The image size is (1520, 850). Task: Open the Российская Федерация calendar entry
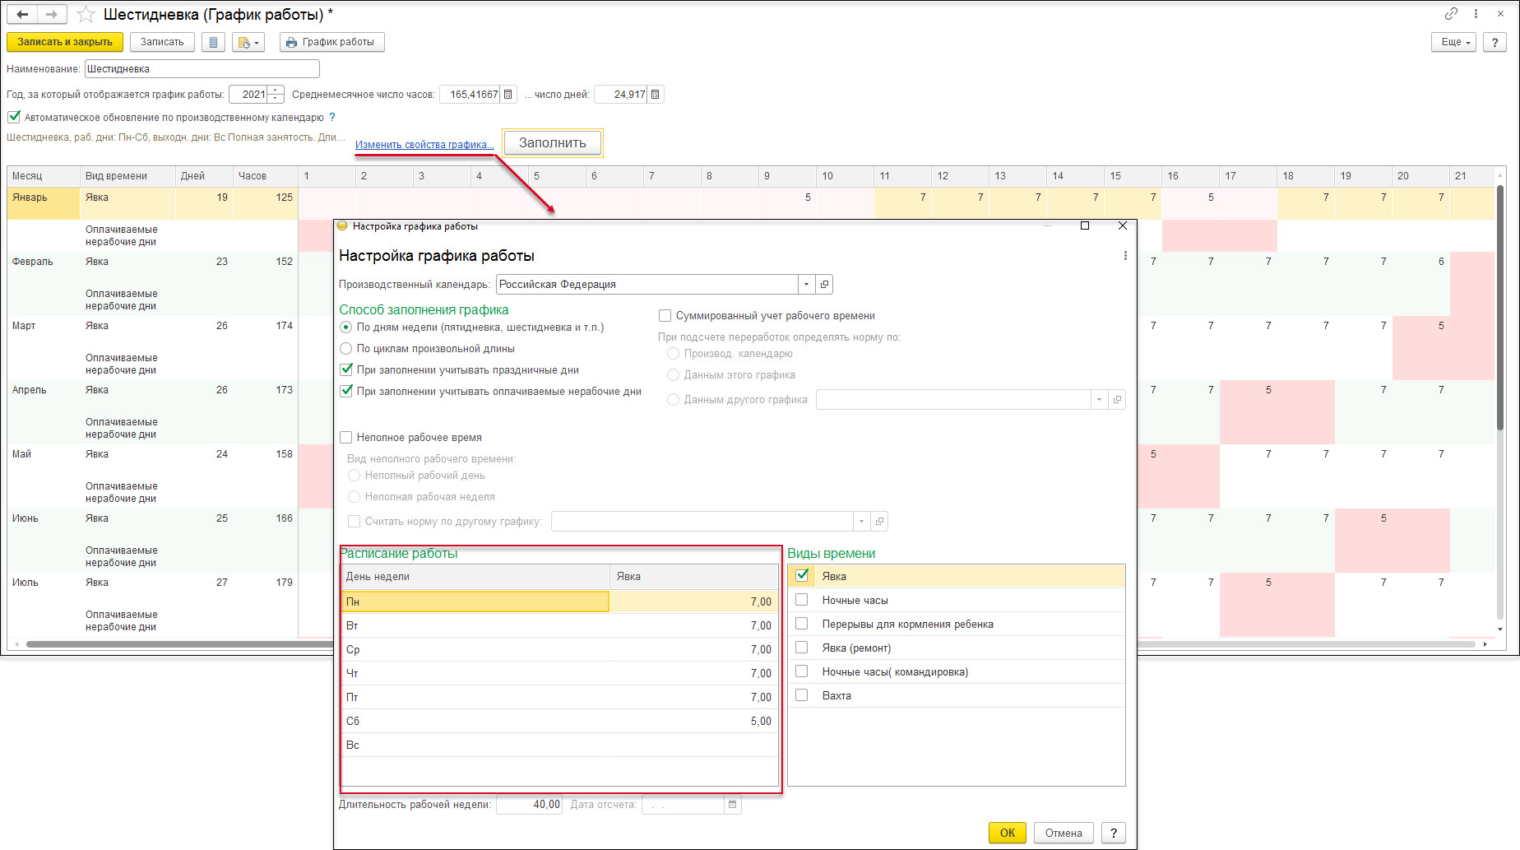tap(824, 285)
